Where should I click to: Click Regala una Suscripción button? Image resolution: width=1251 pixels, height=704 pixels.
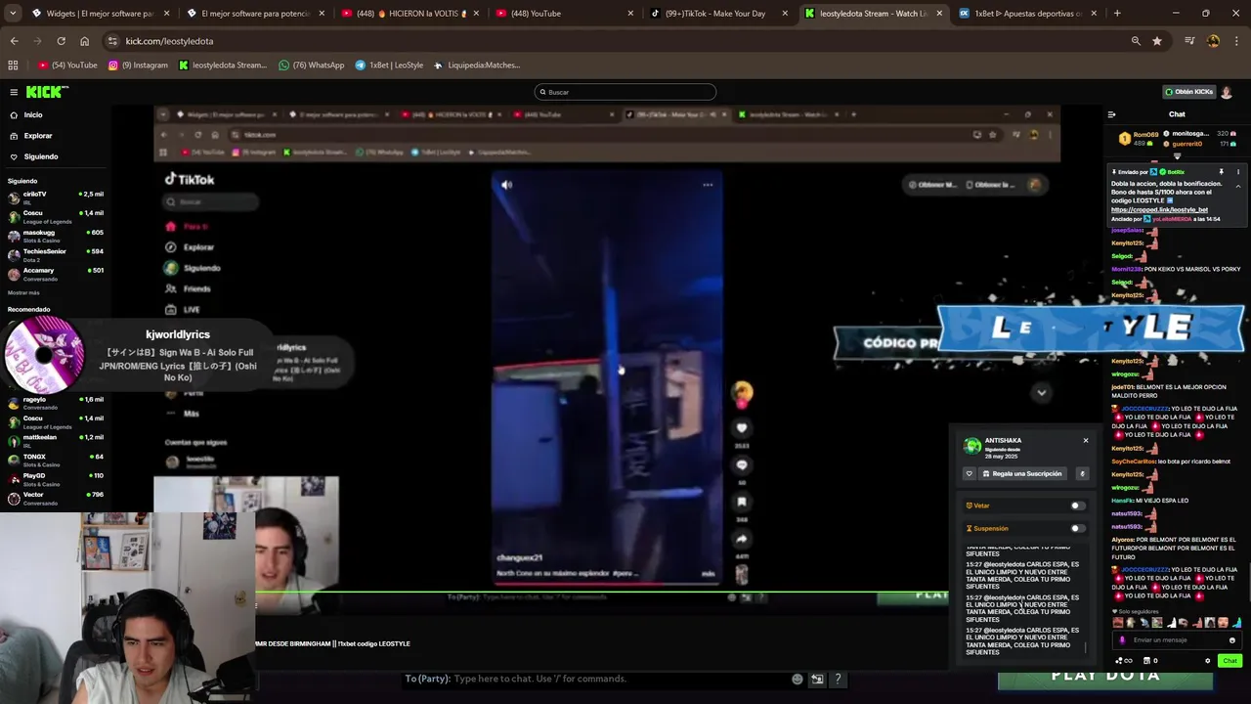click(x=1020, y=473)
